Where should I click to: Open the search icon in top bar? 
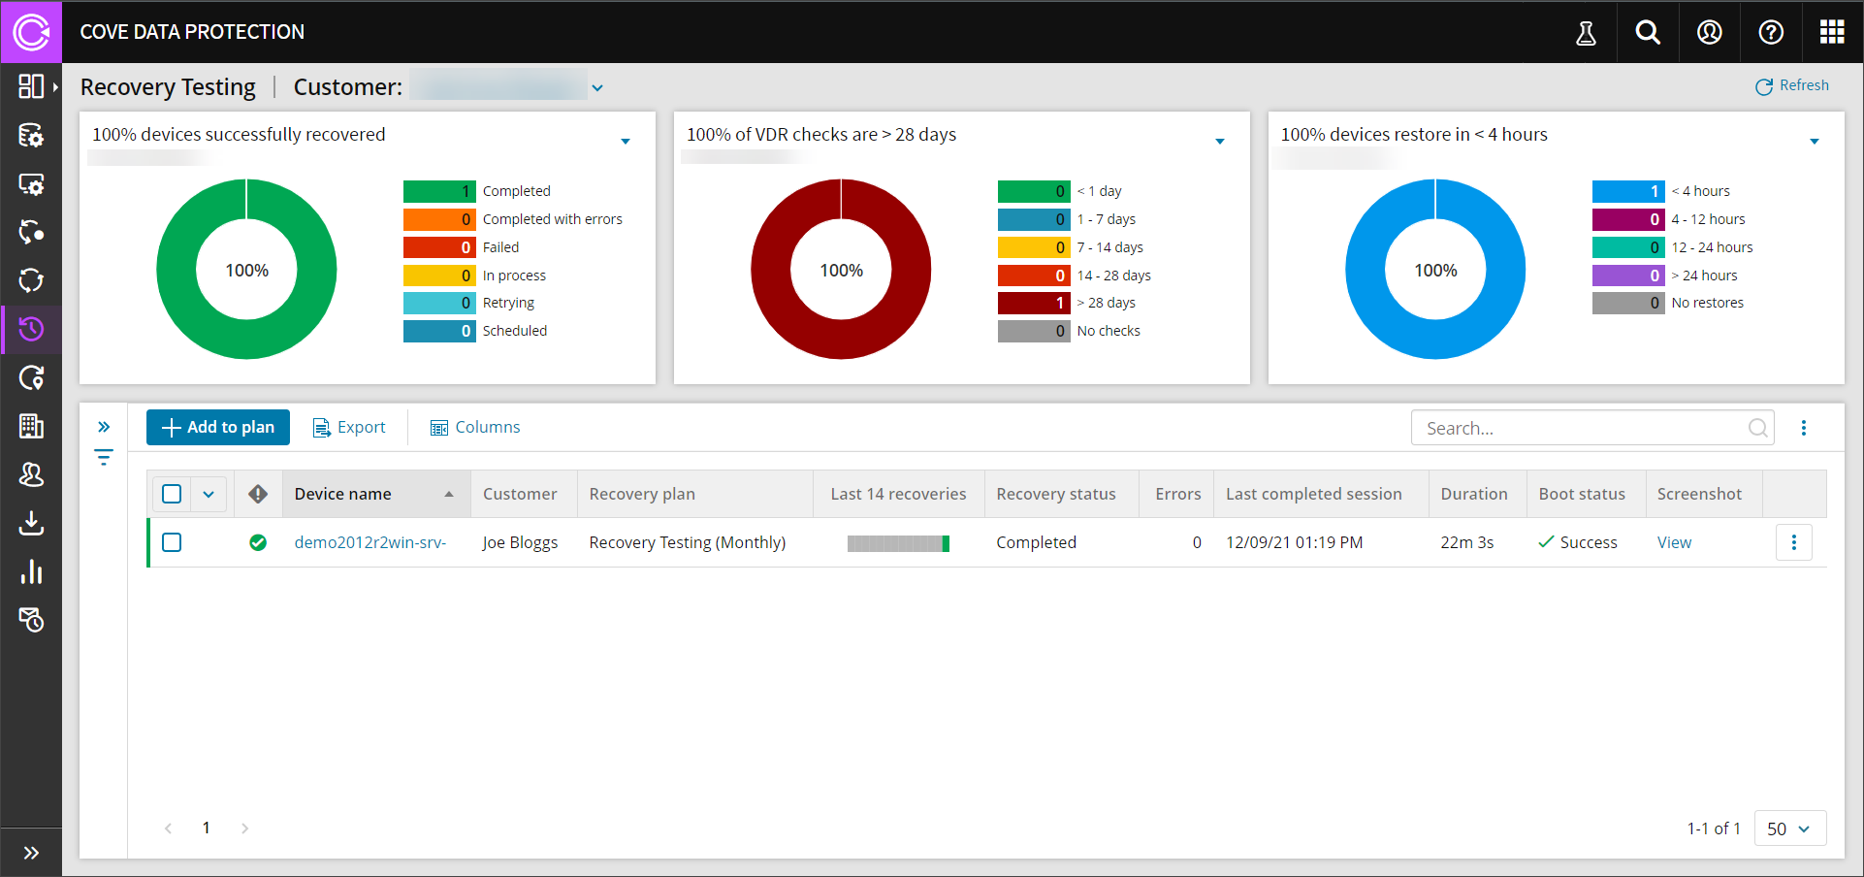pos(1648,32)
